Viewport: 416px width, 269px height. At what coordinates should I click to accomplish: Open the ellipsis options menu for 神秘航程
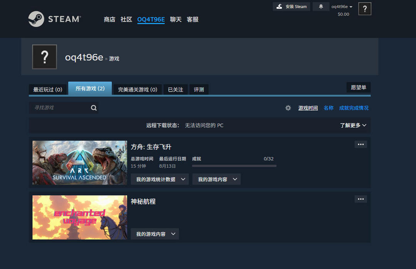tap(361, 199)
